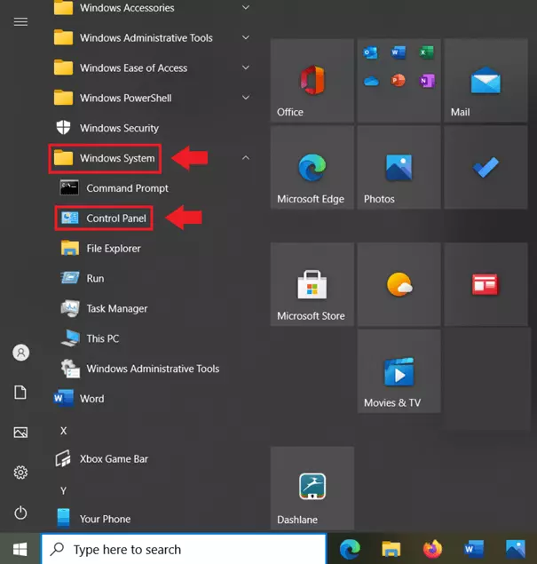537x564 pixels.
Task: Launch the Dashlane tile
Action: tap(312, 489)
